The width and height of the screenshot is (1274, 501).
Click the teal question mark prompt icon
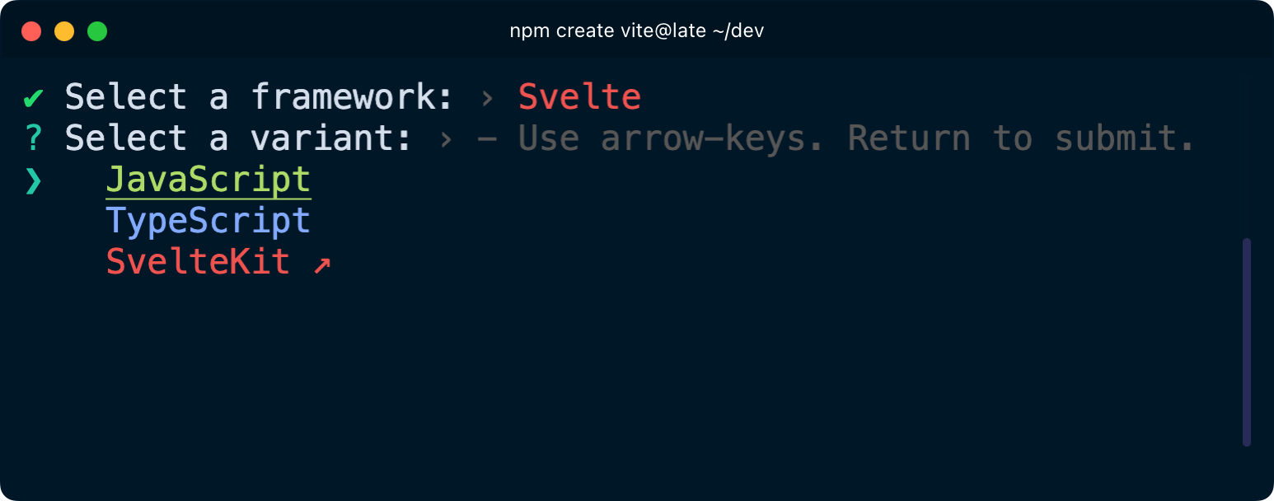pos(33,138)
